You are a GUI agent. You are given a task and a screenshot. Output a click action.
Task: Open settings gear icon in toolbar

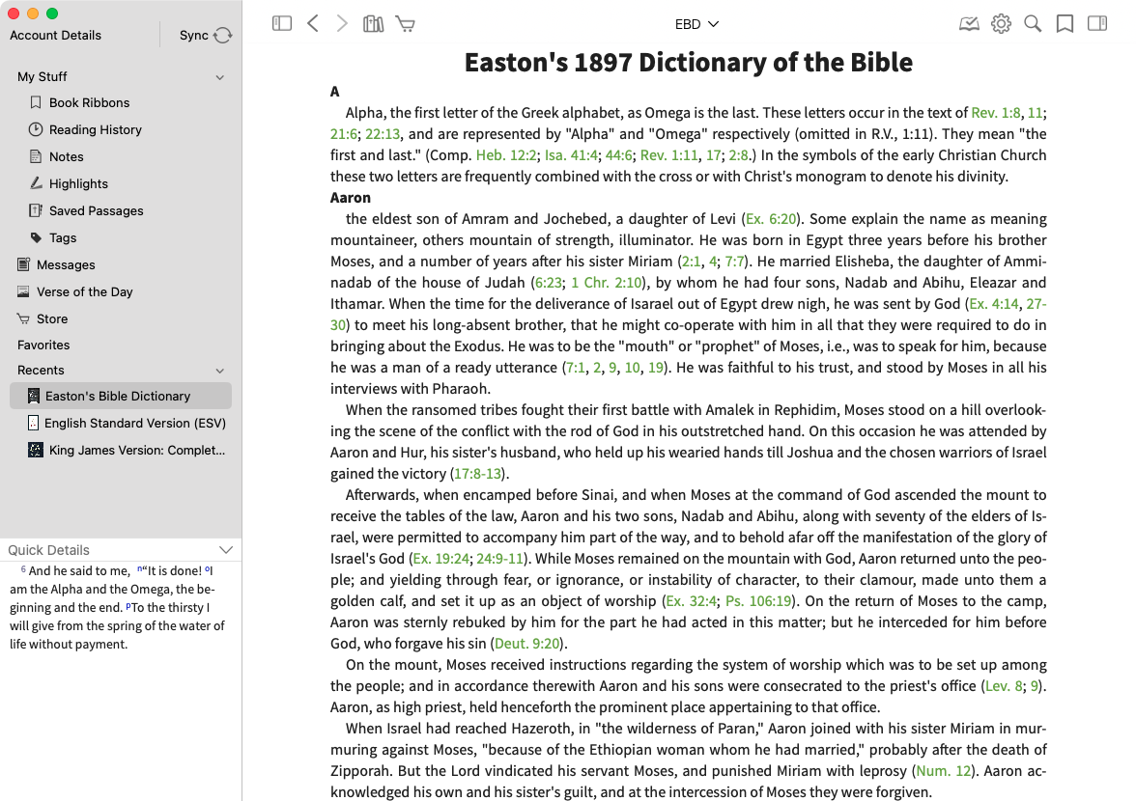(x=1001, y=24)
